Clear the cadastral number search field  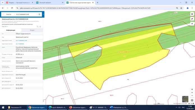click(37, 14)
